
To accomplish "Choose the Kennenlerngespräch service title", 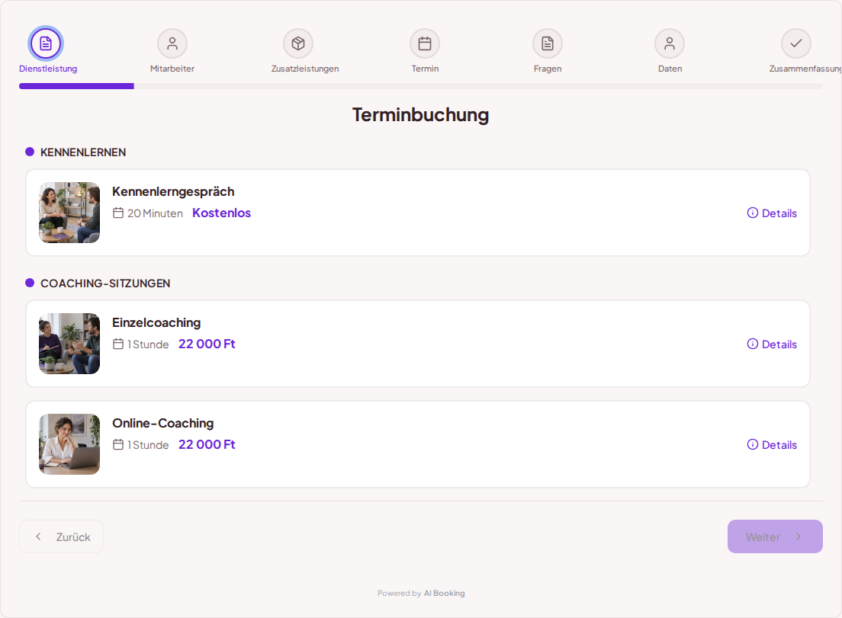I will 173,191.
